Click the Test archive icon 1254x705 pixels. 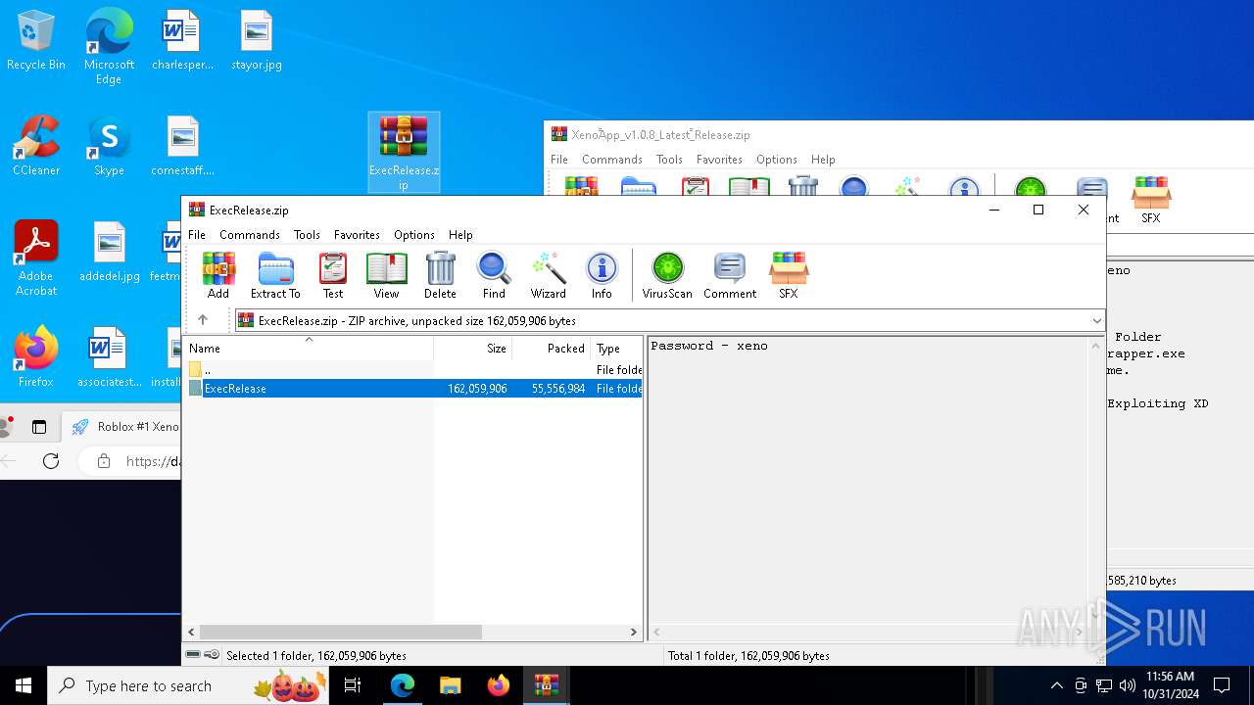[x=333, y=275]
